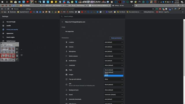Open Search engine settings section
This screenshot has width=185, height=104.
click(10, 37)
